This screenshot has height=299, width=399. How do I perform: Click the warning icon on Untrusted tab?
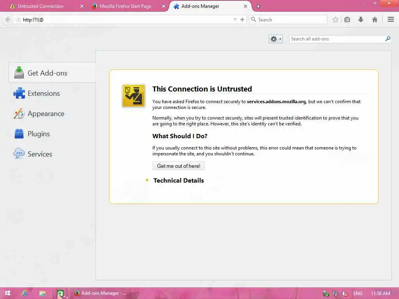tap(12, 6)
